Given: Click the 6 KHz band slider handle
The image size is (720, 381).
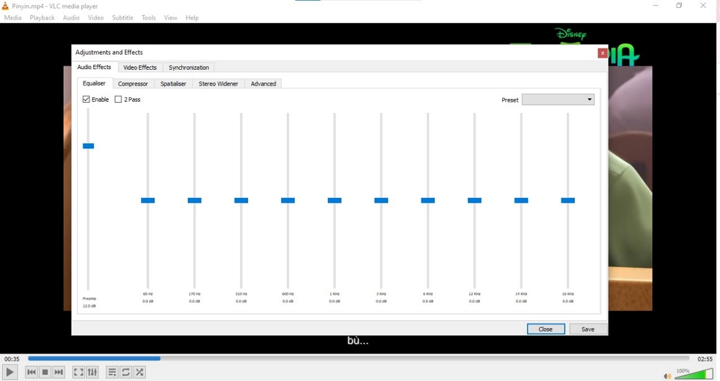Looking at the screenshot, I should tap(428, 200).
